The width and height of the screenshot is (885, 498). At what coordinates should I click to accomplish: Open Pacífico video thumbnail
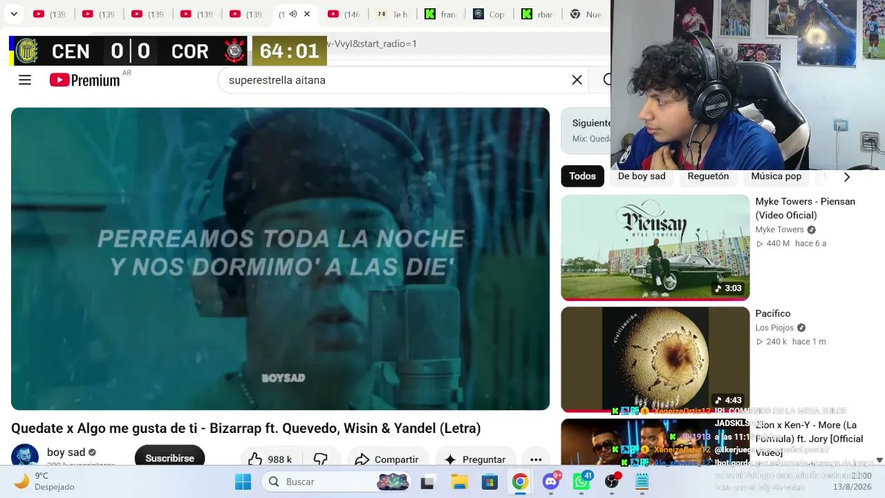click(x=655, y=360)
